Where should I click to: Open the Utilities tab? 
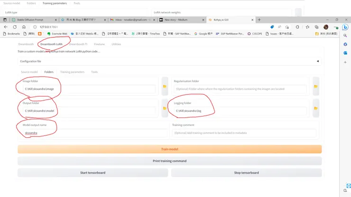click(x=116, y=44)
